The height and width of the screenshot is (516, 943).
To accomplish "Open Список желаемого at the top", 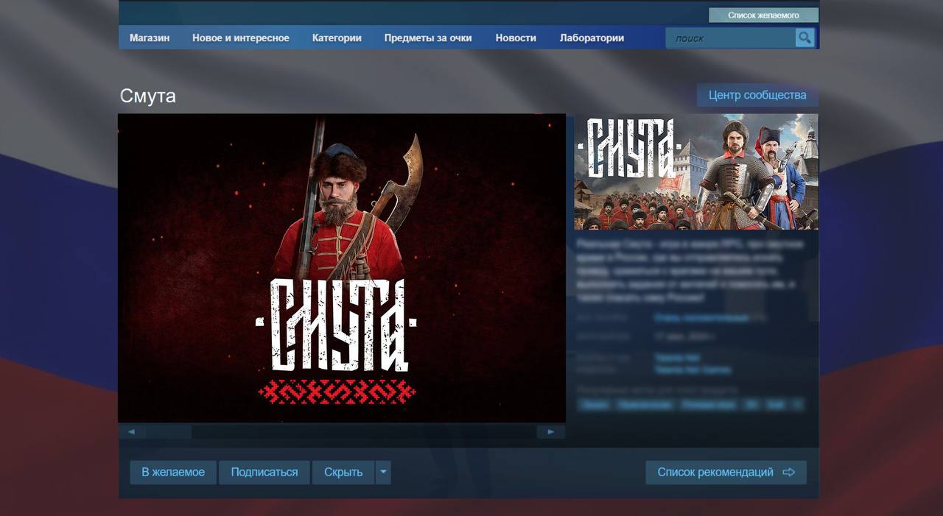I will pyautogui.click(x=763, y=15).
